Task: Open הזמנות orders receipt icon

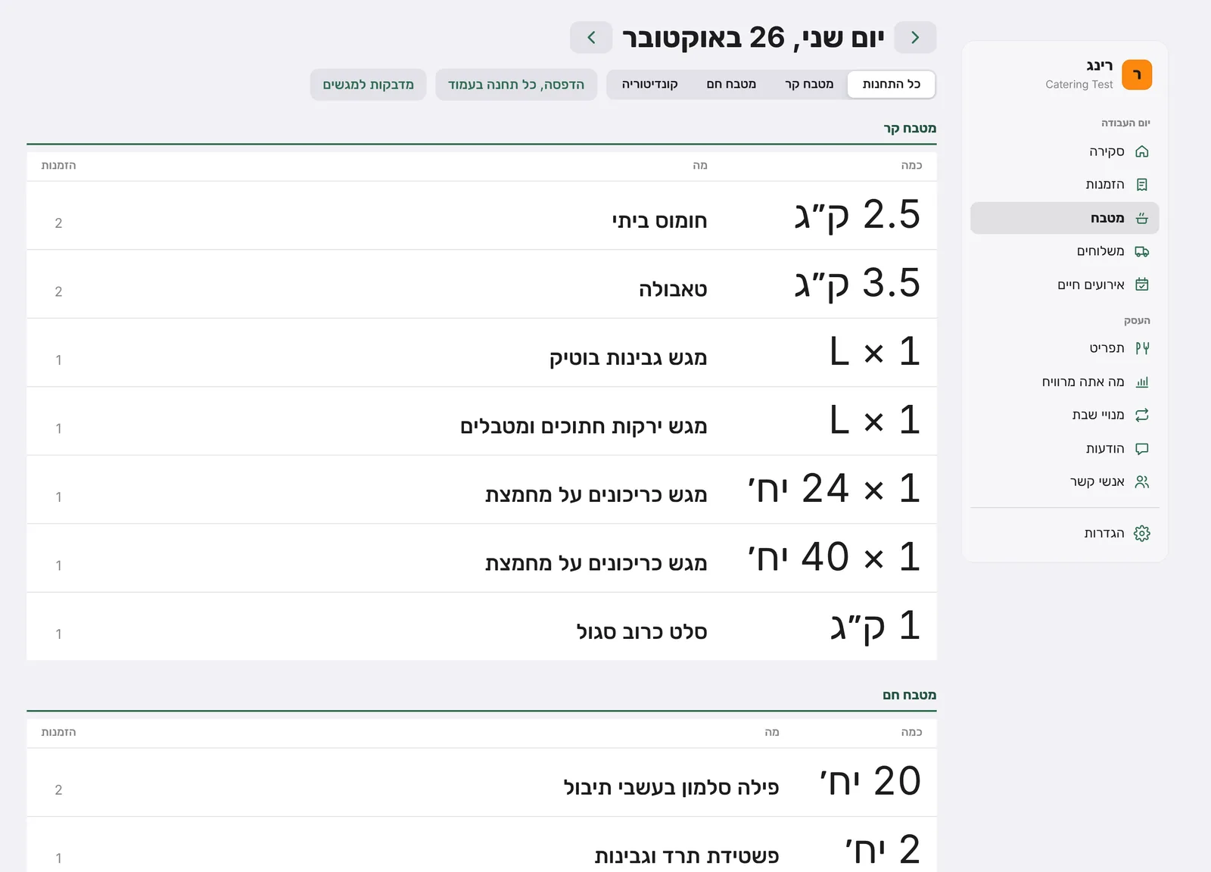Action: point(1142,185)
